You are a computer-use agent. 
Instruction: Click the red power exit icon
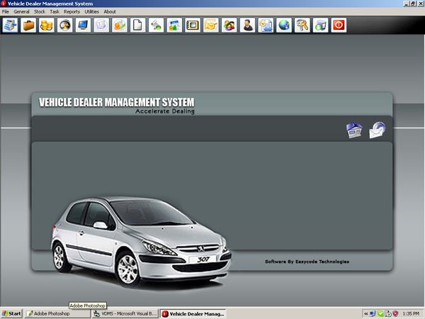339,26
